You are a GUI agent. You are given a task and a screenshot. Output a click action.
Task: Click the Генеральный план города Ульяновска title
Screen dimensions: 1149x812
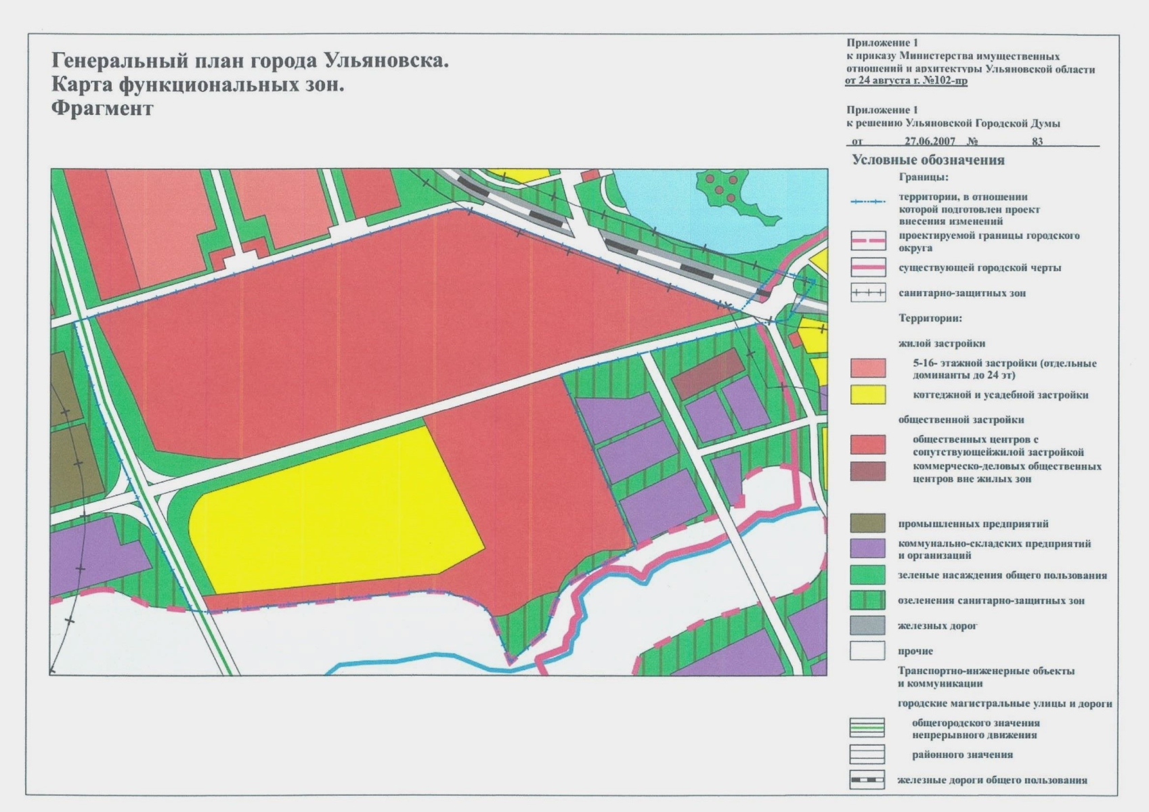(251, 61)
